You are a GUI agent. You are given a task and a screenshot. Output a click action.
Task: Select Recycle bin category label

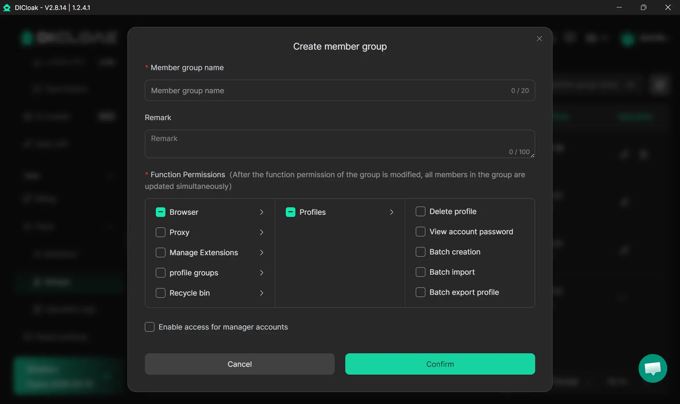(x=189, y=293)
